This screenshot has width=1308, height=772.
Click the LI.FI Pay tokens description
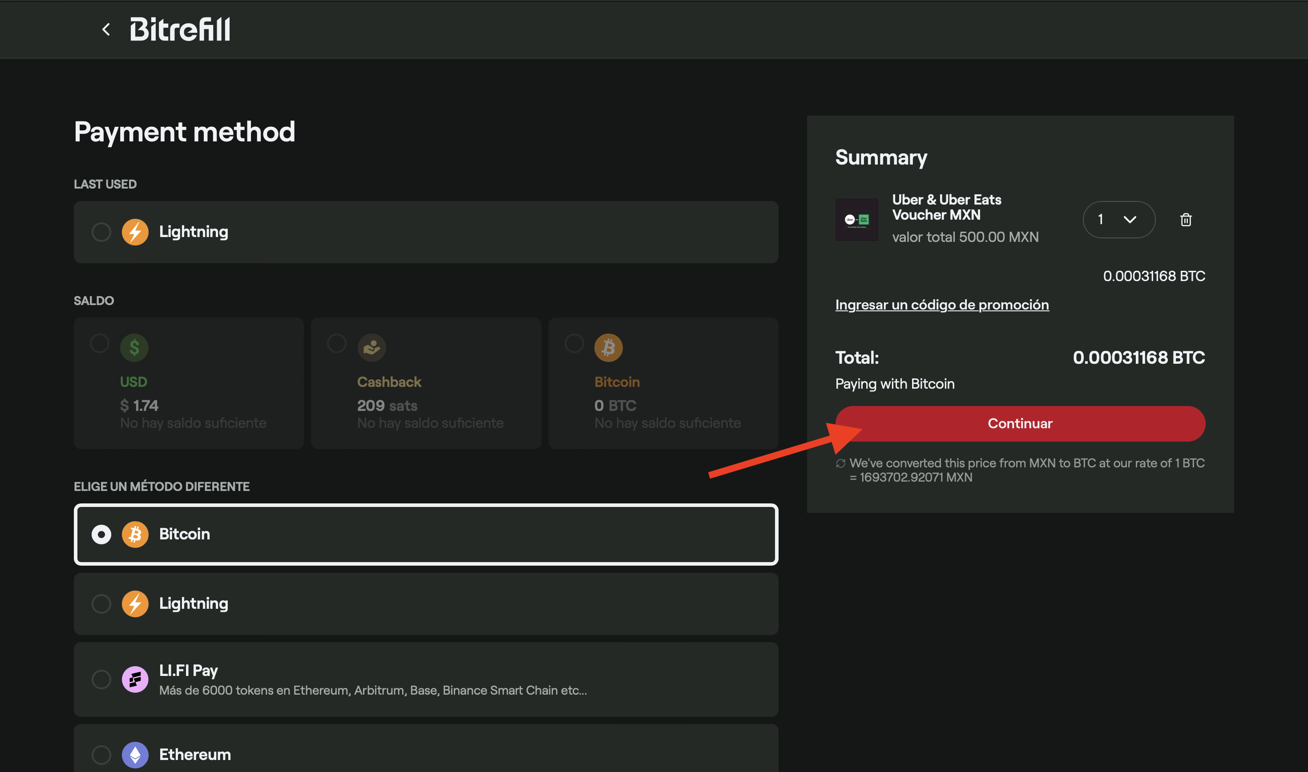click(x=373, y=690)
